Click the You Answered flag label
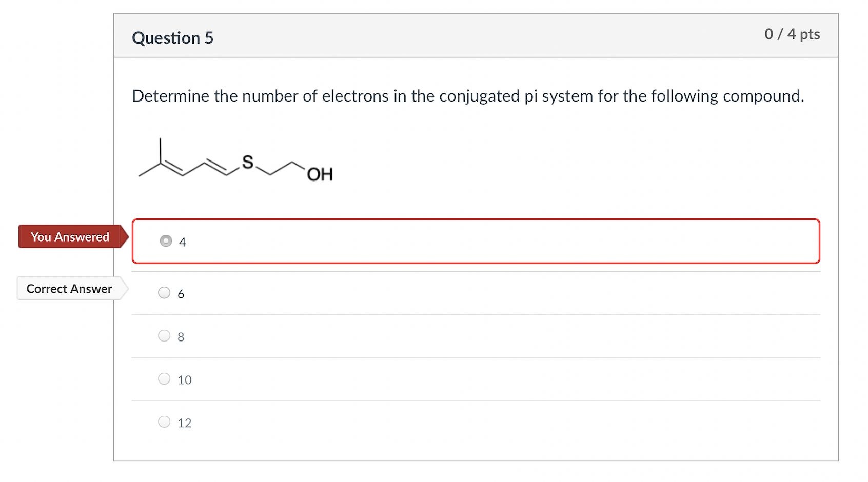This screenshot has width=868, height=482. (70, 236)
